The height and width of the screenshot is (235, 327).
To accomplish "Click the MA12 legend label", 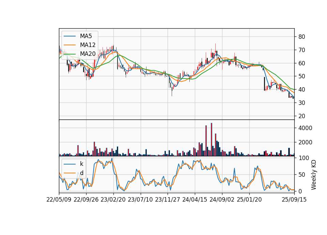I will coord(88,45).
